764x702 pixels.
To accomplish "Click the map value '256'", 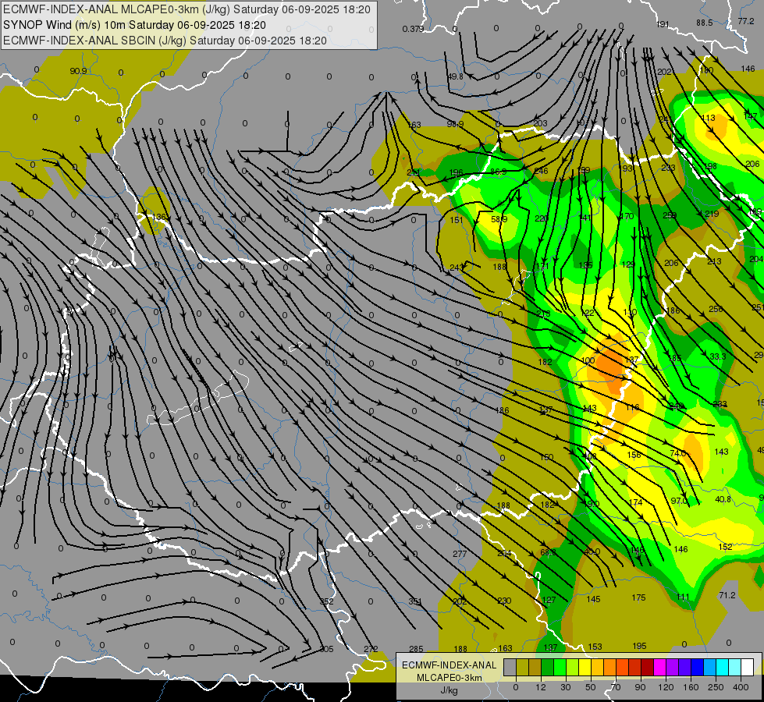I will pyautogui.click(x=716, y=310).
